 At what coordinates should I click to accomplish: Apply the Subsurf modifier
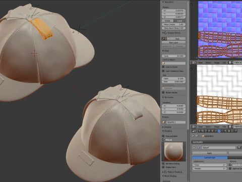[210, 153]
